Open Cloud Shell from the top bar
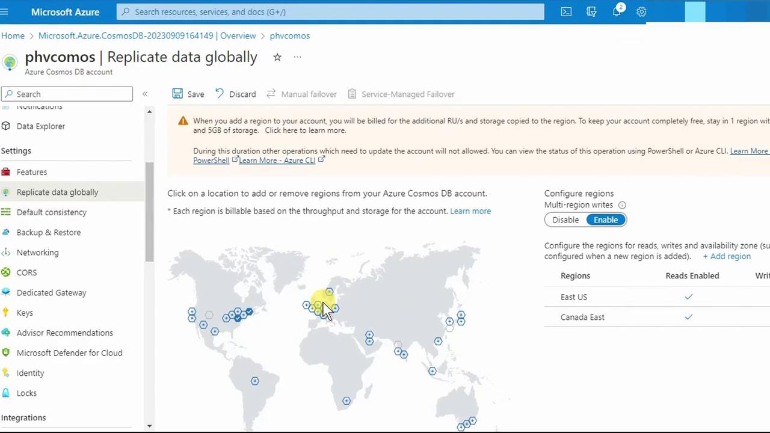Image resolution: width=770 pixels, height=433 pixels. click(x=566, y=11)
